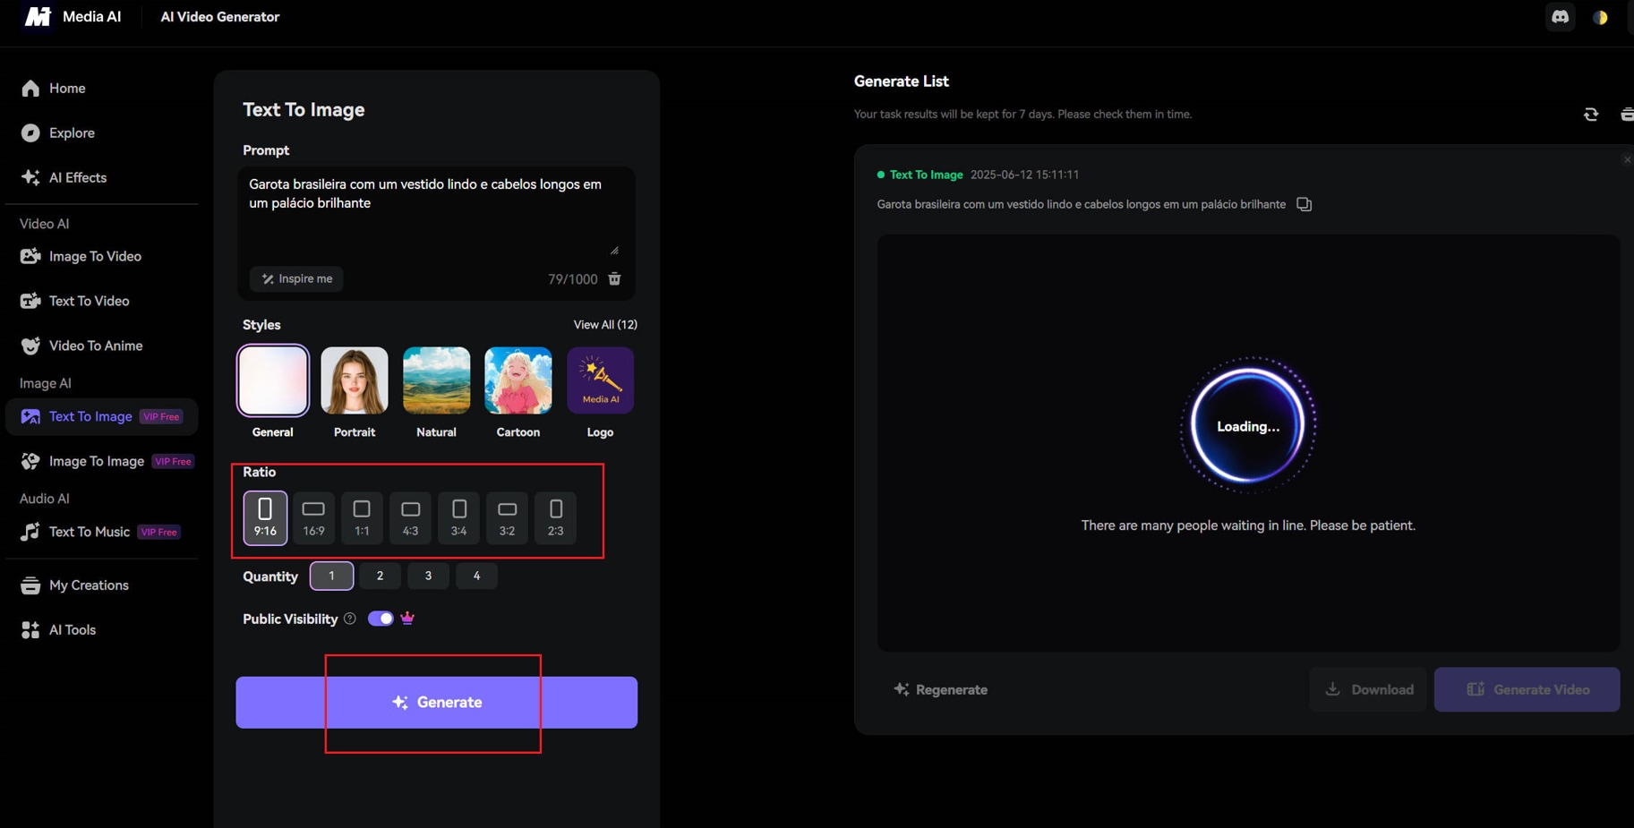Click the Inspire me button
Image resolution: width=1634 pixels, height=828 pixels.
click(x=296, y=278)
